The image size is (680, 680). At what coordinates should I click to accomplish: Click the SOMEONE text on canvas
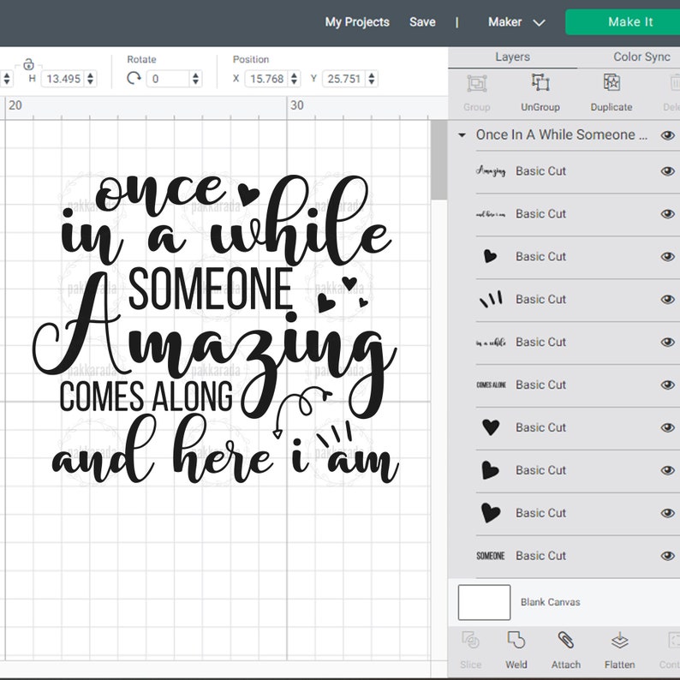(210, 289)
